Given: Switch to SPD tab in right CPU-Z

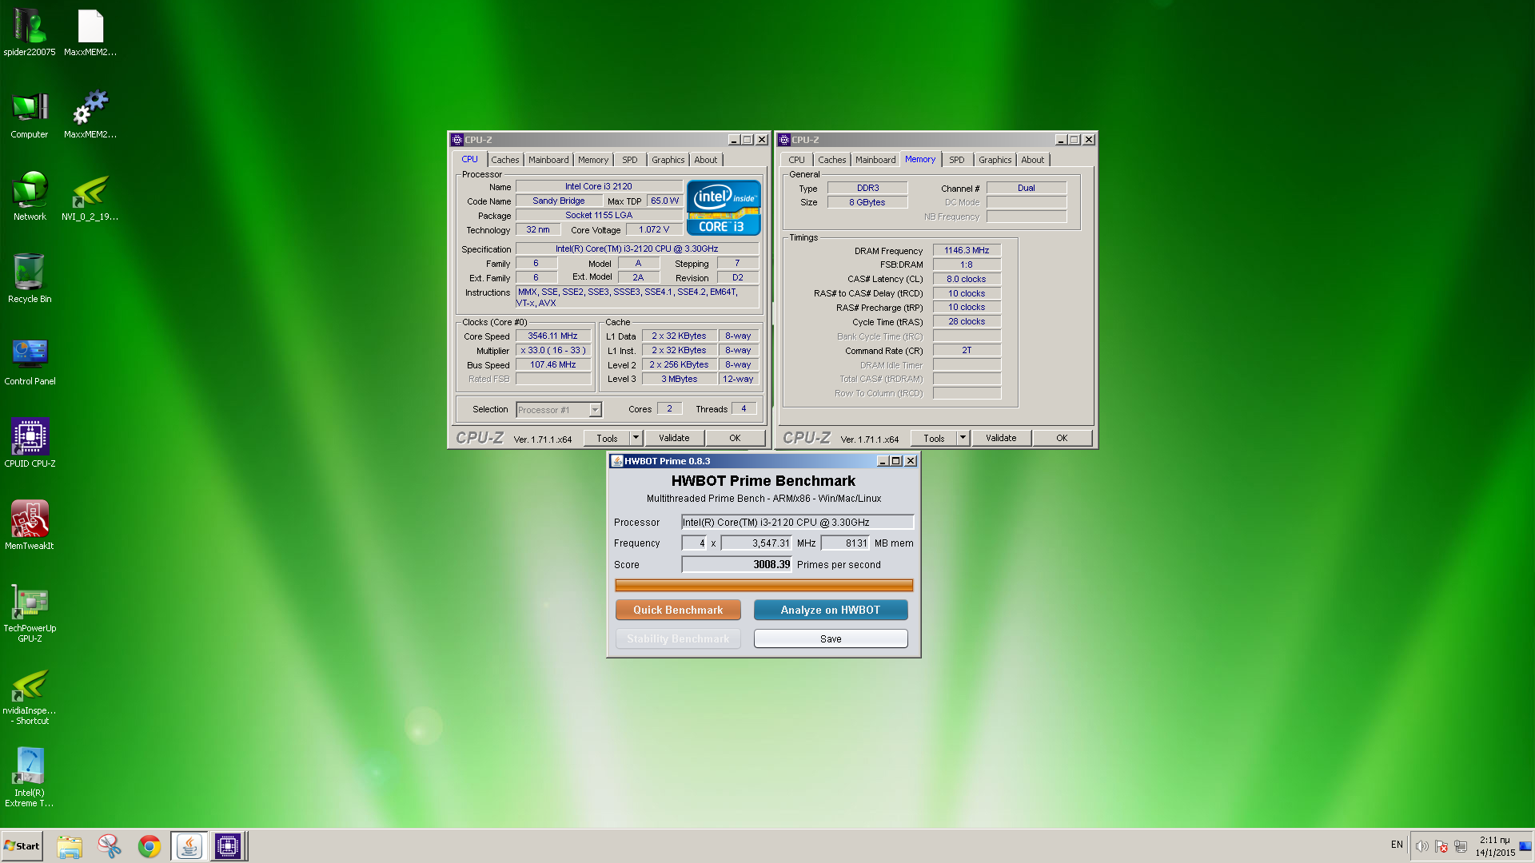Looking at the screenshot, I should click(x=957, y=160).
